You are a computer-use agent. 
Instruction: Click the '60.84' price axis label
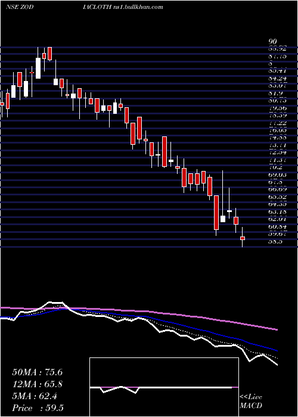pos(277,227)
